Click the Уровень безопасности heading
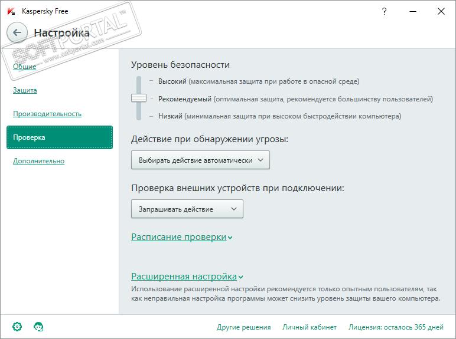The image size is (456, 339). (180, 64)
